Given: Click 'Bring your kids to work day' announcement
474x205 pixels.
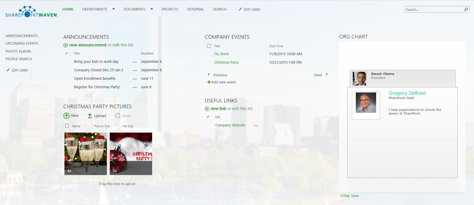Looking at the screenshot, I should click(96, 62).
